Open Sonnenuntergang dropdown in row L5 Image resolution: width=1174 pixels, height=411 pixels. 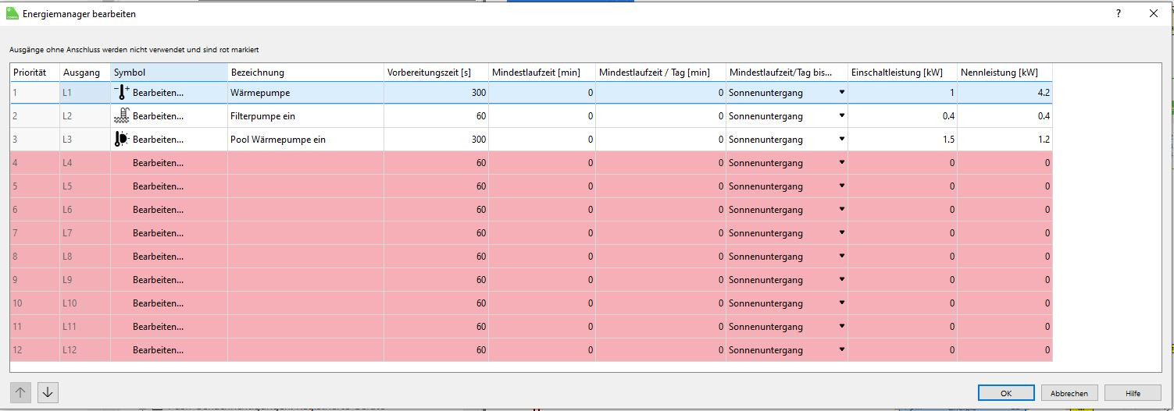[x=841, y=186]
